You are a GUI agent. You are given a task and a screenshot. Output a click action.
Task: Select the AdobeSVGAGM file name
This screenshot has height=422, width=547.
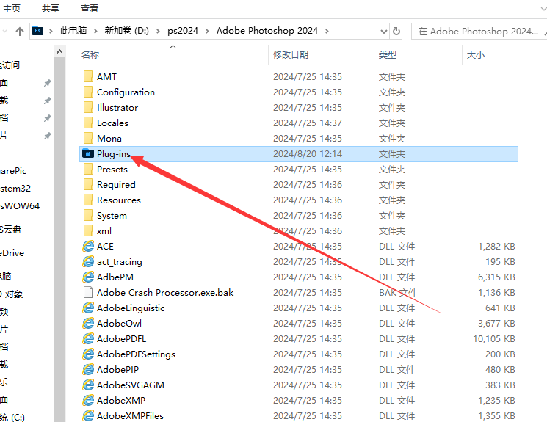pos(131,385)
